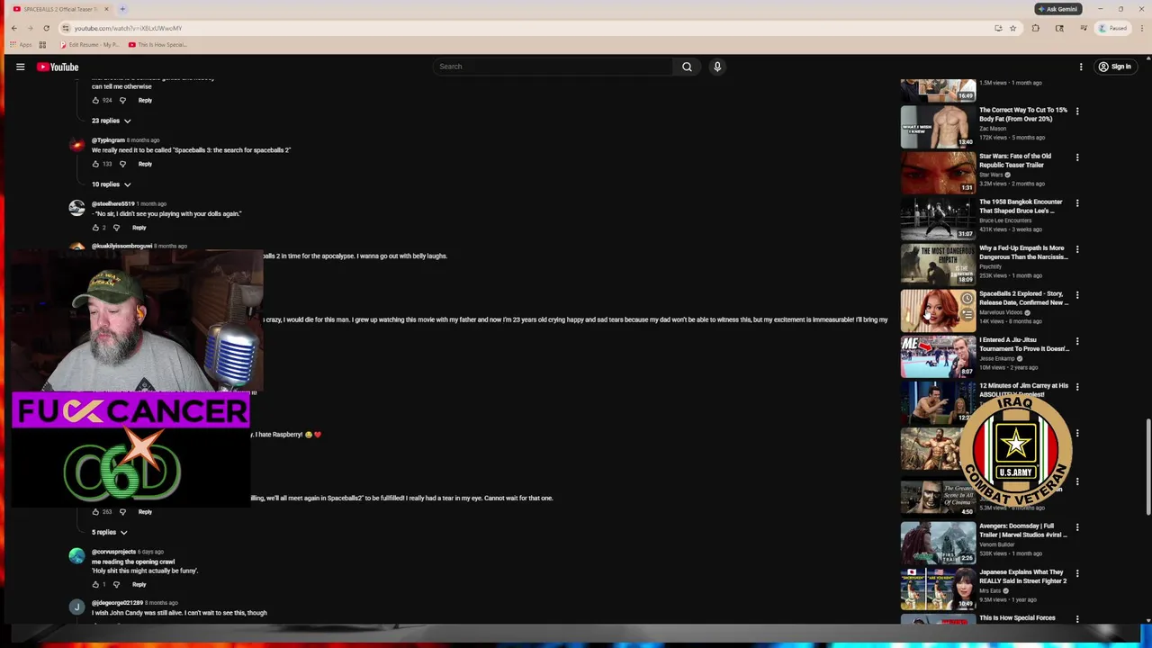Image resolution: width=1152 pixels, height=648 pixels.
Task: Open the Edit Resume bookmark
Action: pos(90,44)
